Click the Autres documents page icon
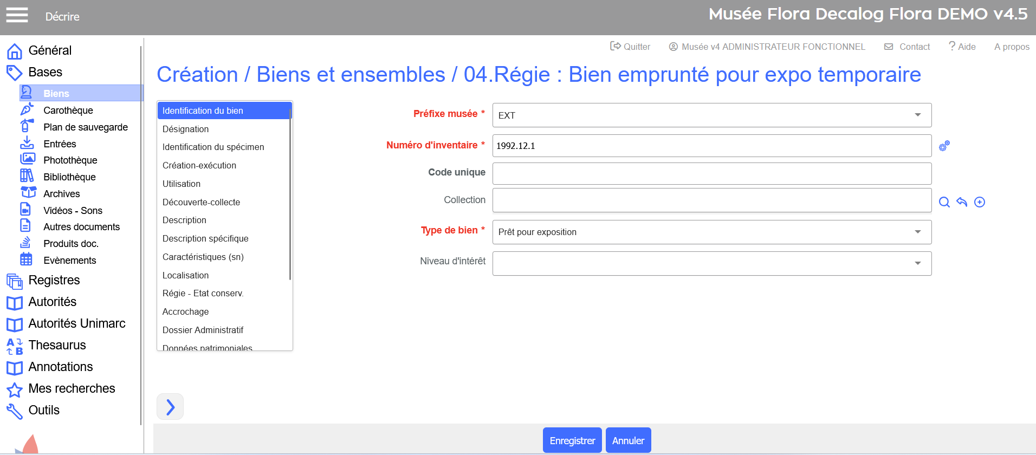1036x455 pixels. tap(25, 226)
